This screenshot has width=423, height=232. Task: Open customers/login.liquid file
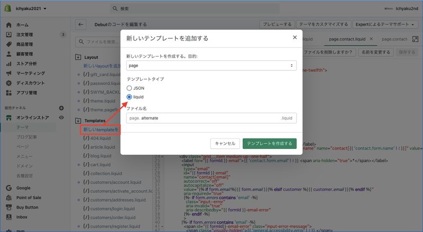pyautogui.click(x=109, y=209)
